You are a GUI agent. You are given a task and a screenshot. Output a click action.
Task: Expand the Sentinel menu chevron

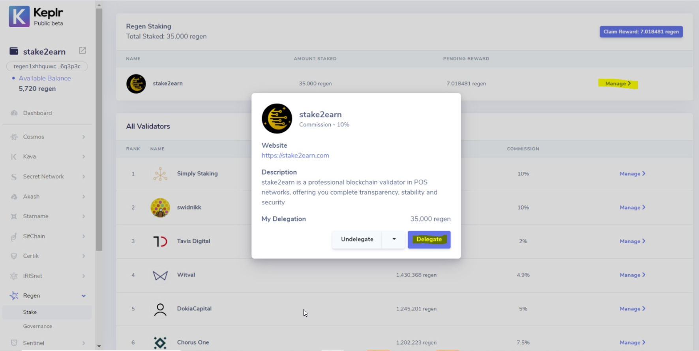pos(84,343)
